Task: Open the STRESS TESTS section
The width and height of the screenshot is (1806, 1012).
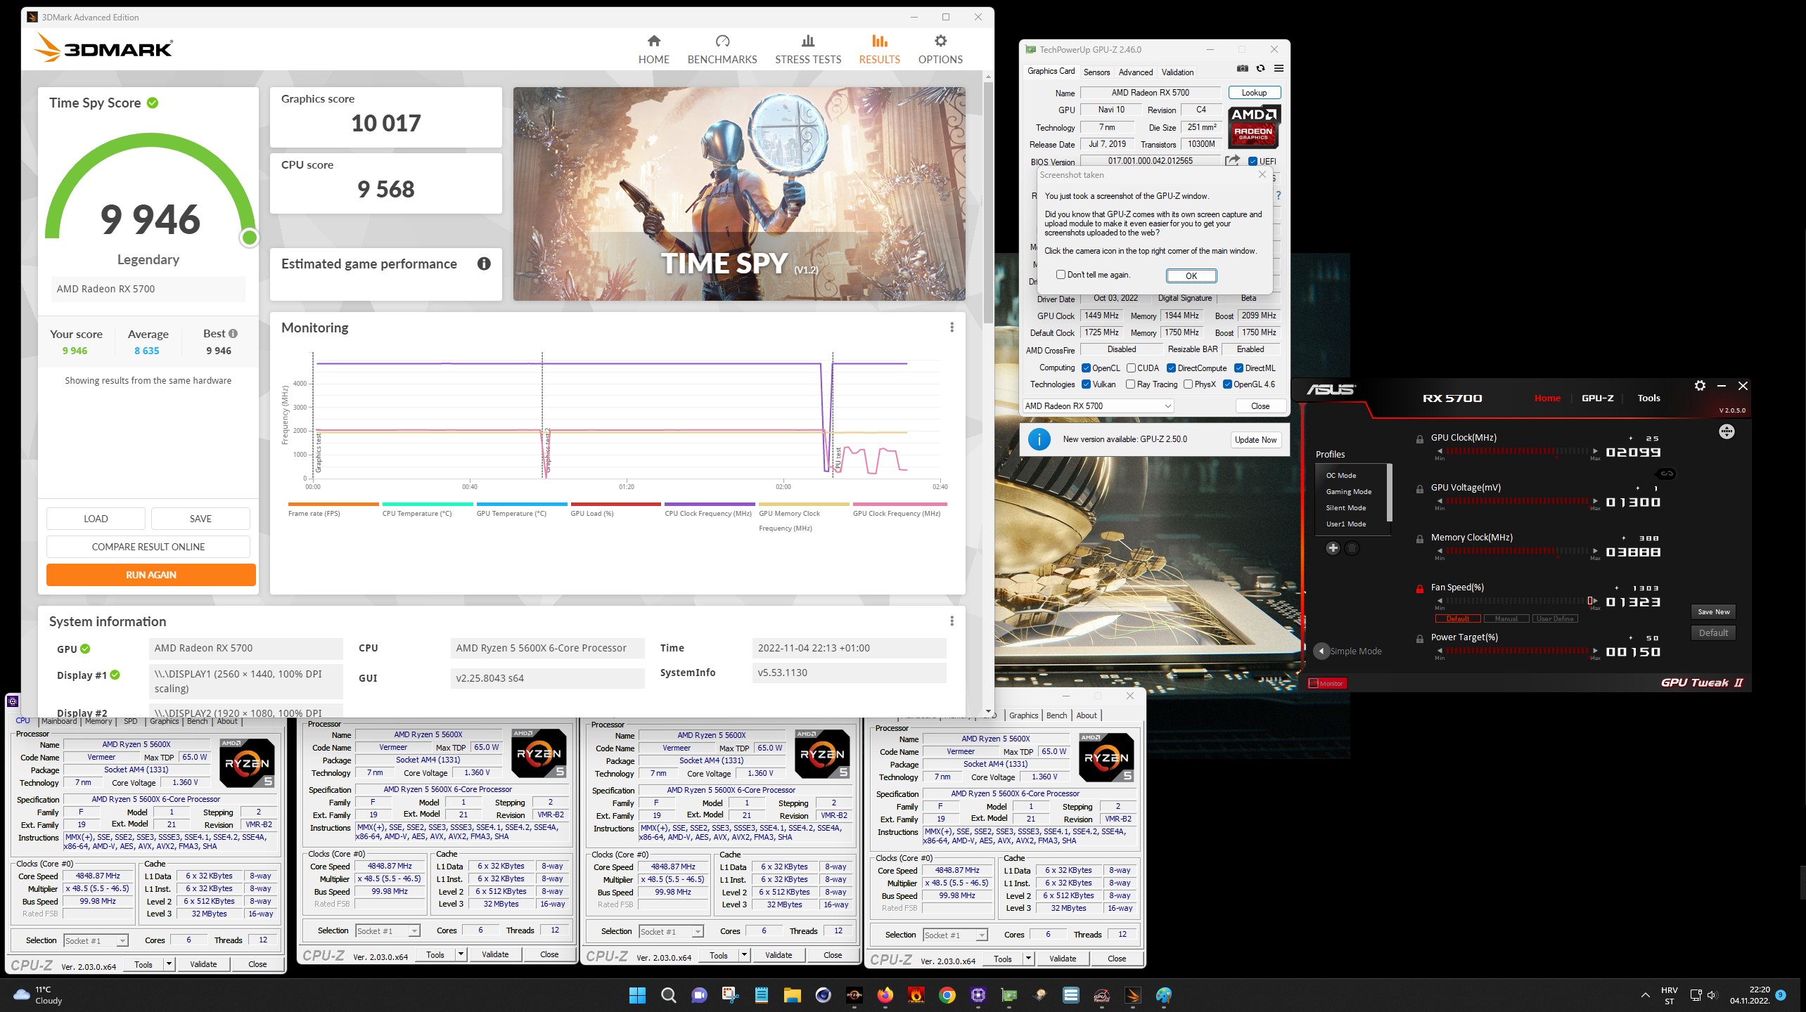Action: pos(808,49)
